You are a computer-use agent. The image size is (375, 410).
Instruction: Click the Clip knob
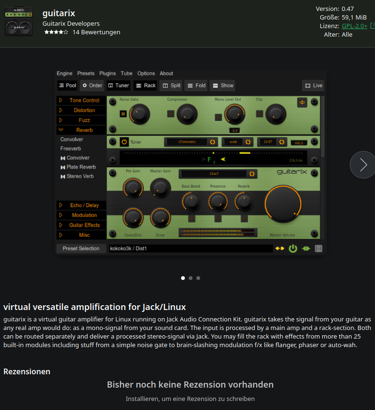[x=276, y=114]
